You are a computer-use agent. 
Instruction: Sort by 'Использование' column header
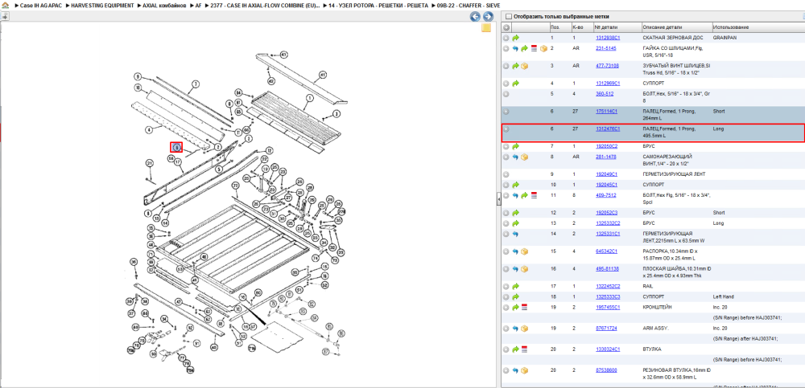click(x=731, y=27)
